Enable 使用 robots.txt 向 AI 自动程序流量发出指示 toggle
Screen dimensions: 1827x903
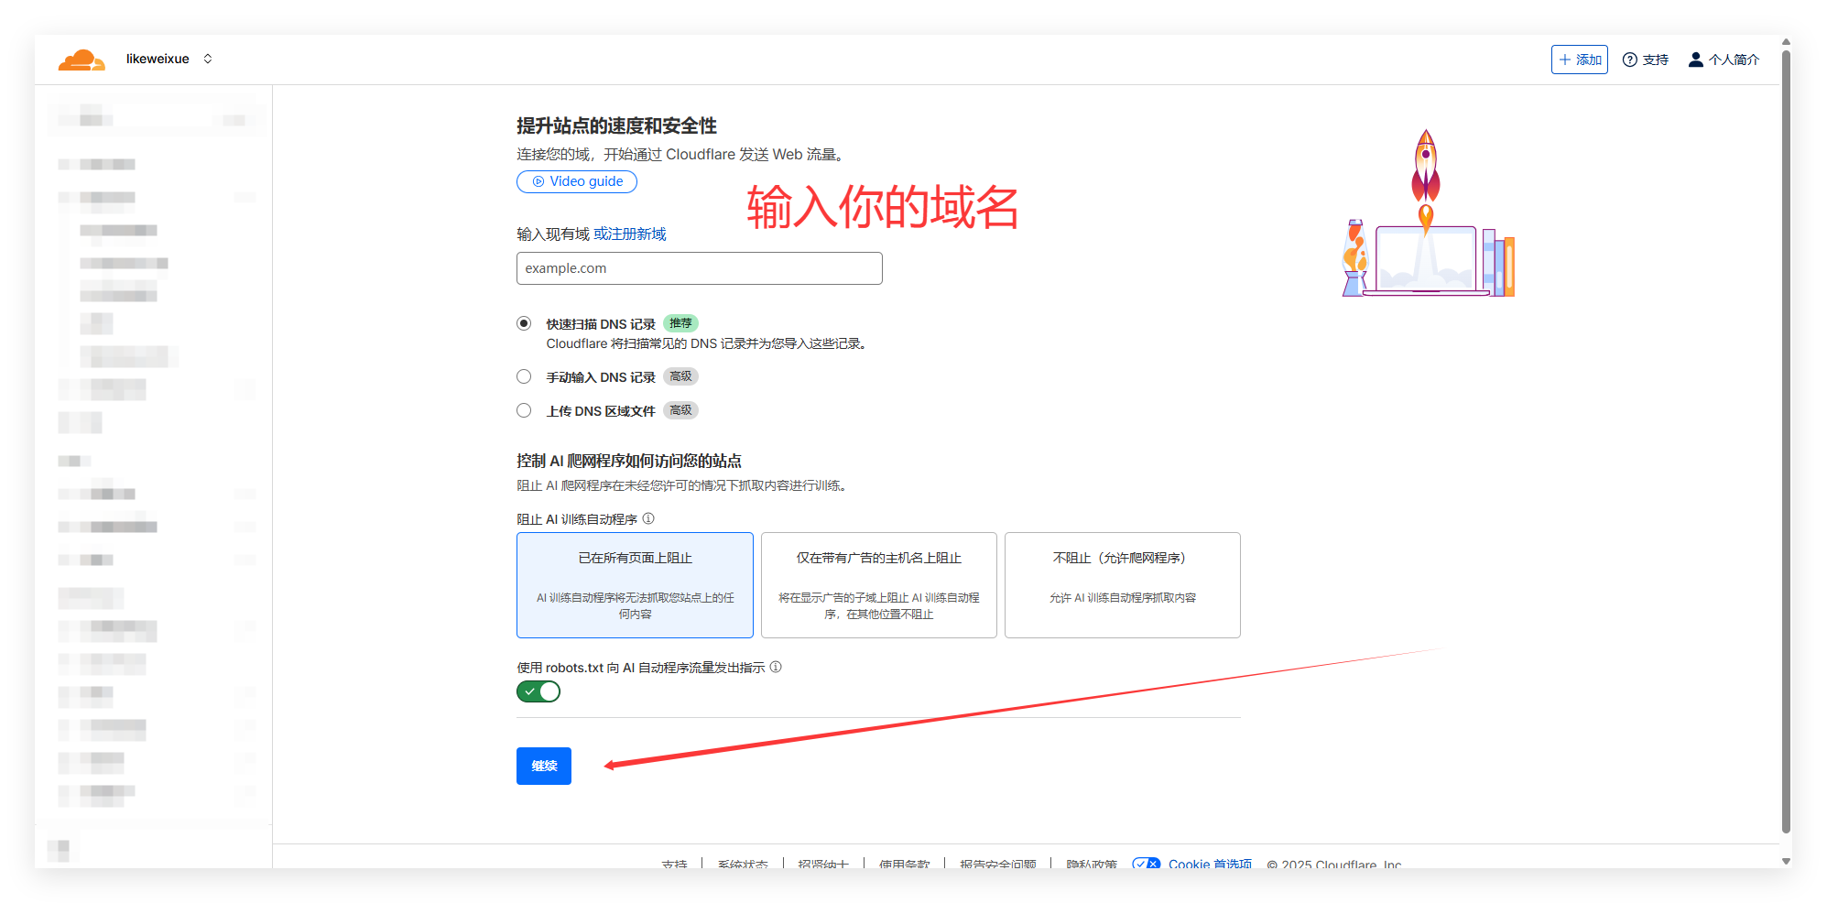[538, 691]
